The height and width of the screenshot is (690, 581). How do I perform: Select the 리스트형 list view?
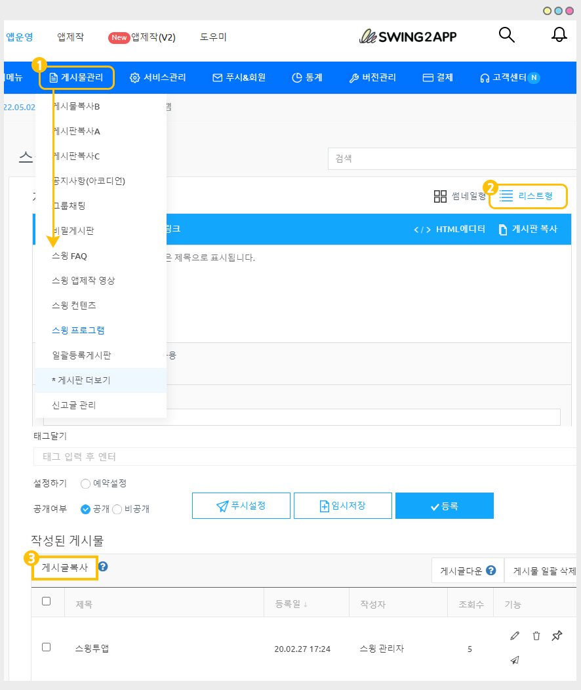click(x=527, y=196)
